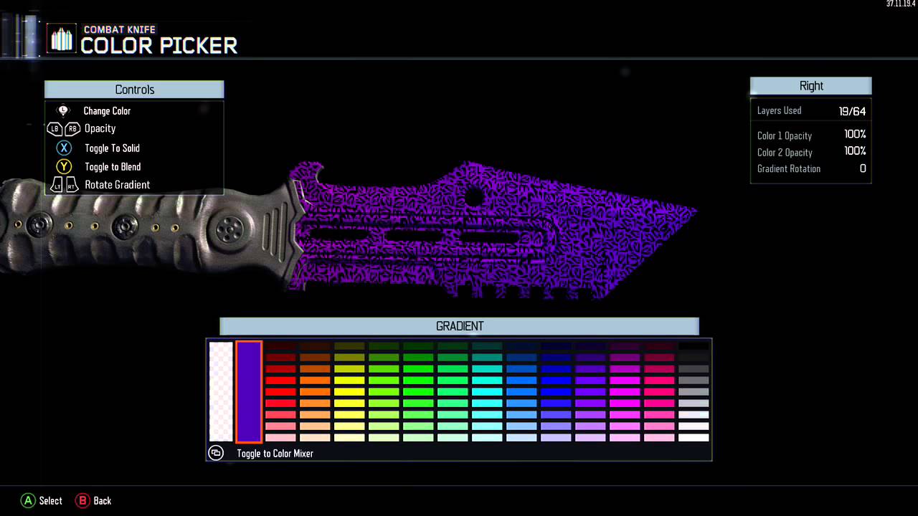Screen dimensions: 918x516
Task: Choose the Toggle To Solid option
Action: tap(112, 148)
